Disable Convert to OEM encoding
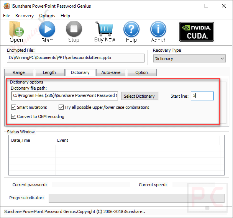Viewport: 233px width, 218px height. click(x=14, y=116)
